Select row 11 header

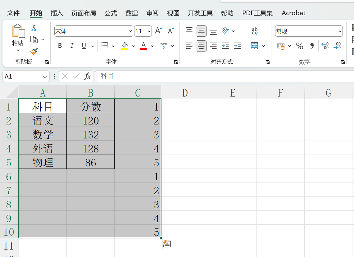point(9,246)
